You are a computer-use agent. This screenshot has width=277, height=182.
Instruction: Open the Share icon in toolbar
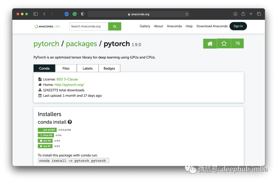click(x=243, y=14)
